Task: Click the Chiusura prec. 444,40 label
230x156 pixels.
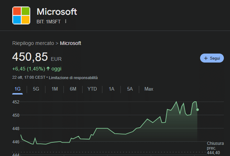Action: [x=213, y=148]
